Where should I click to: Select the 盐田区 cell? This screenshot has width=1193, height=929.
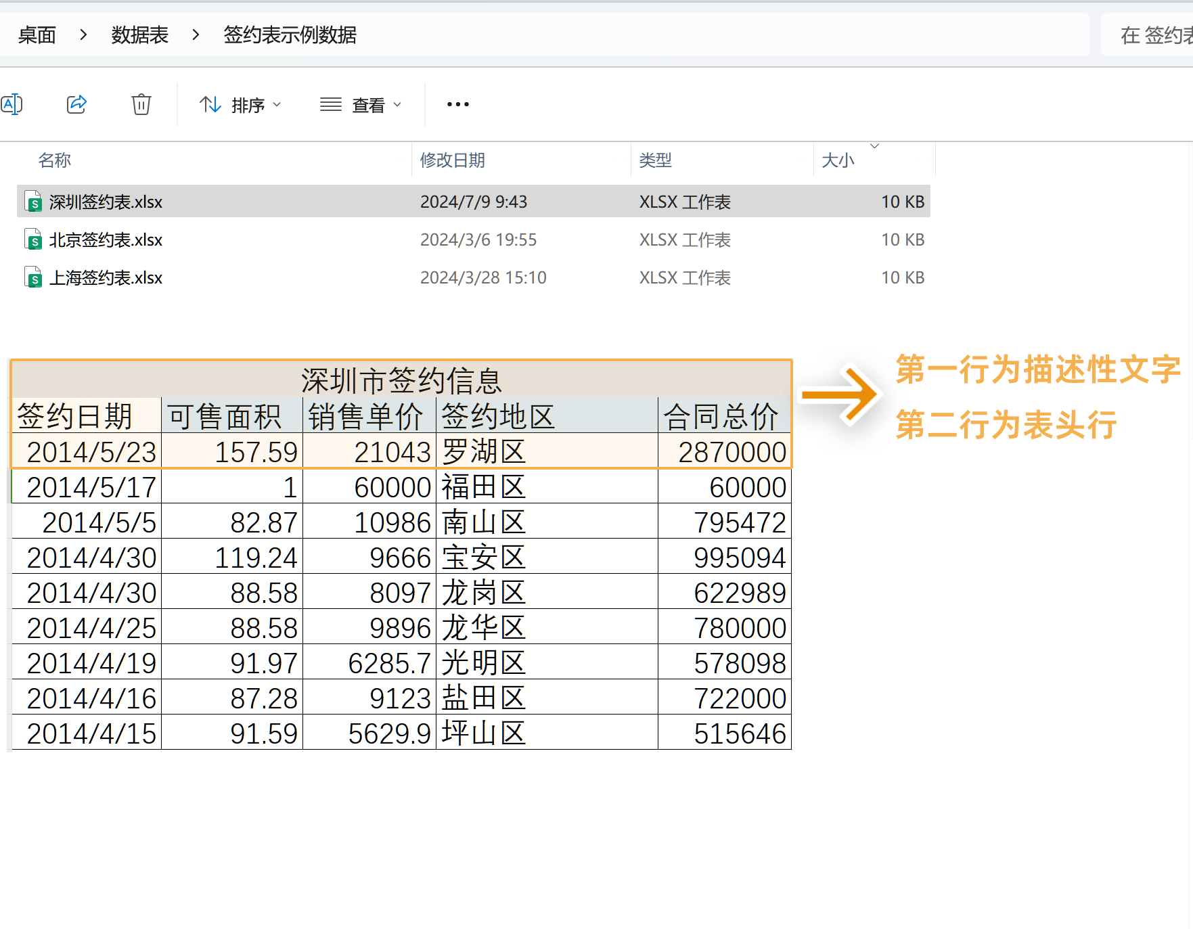point(547,698)
